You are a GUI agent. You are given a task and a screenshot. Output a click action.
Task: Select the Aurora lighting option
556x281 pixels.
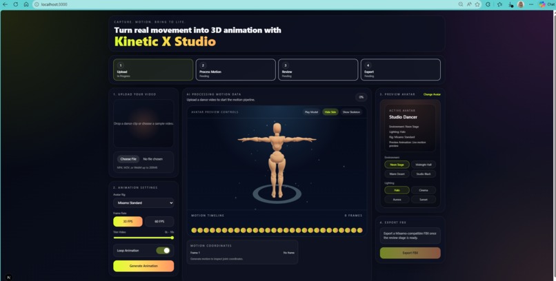pyautogui.click(x=397, y=200)
